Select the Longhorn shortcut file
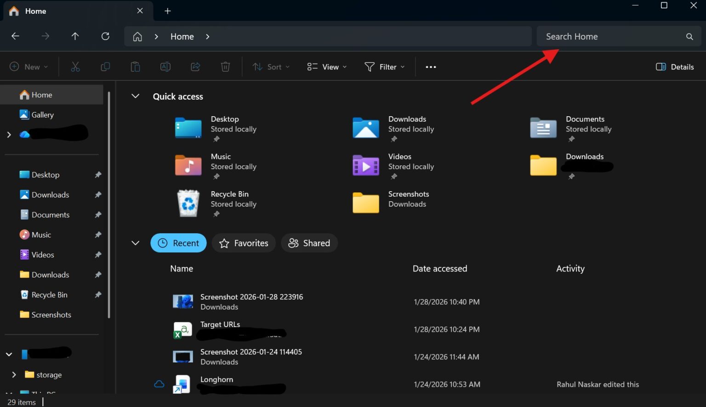The image size is (706, 407). pyautogui.click(x=216, y=380)
